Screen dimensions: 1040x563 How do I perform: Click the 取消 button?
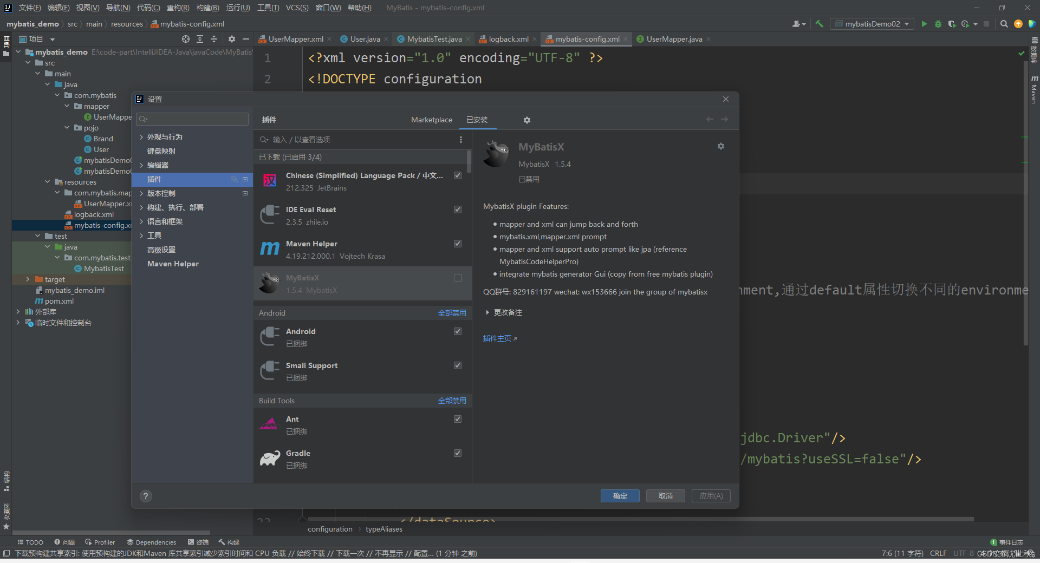666,496
